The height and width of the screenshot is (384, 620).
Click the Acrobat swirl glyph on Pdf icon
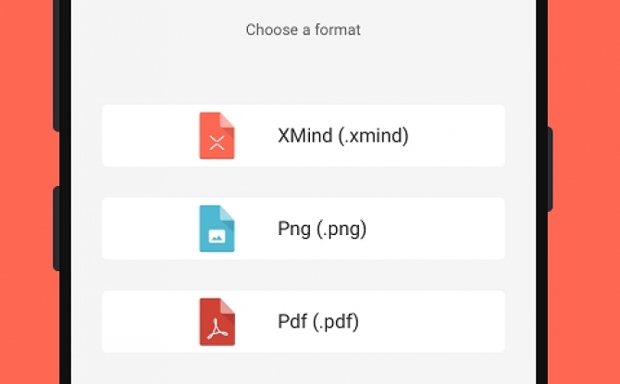(x=217, y=329)
